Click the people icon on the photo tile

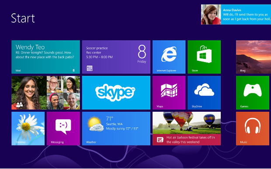pyautogui.click(x=19, y=105)
